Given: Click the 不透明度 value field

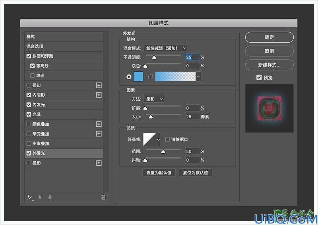Looking at the screenshot, I should 192,57.
